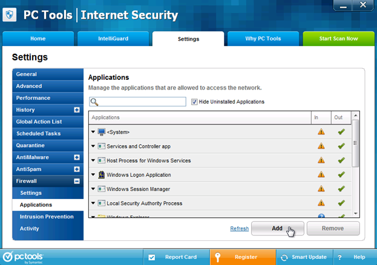The height and width of the screenshot is (265, 377).
Task: Collapse the Firewall sidebar section
Action: [77, 181]
